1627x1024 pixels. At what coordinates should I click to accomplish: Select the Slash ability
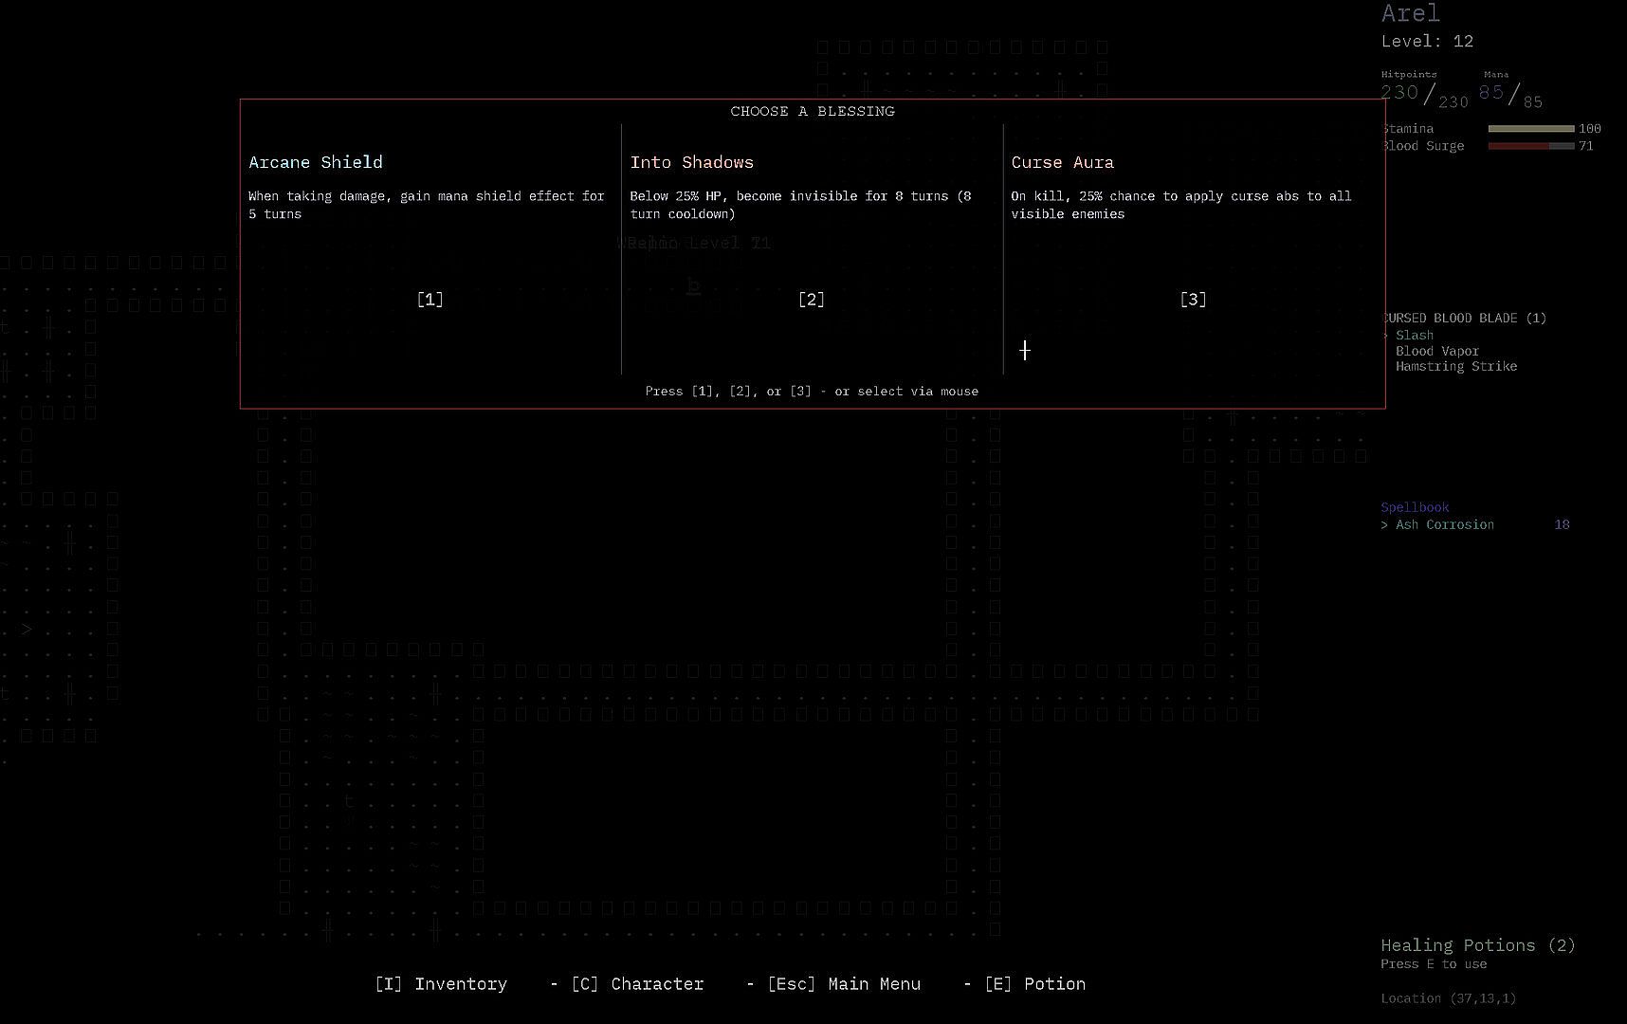click(x=1414, y=335)
